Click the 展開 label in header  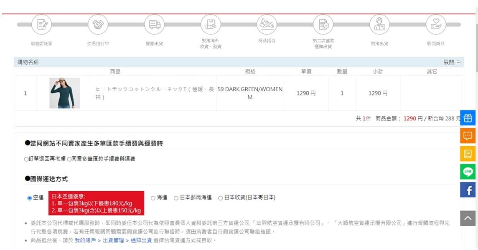click(448, 62)
